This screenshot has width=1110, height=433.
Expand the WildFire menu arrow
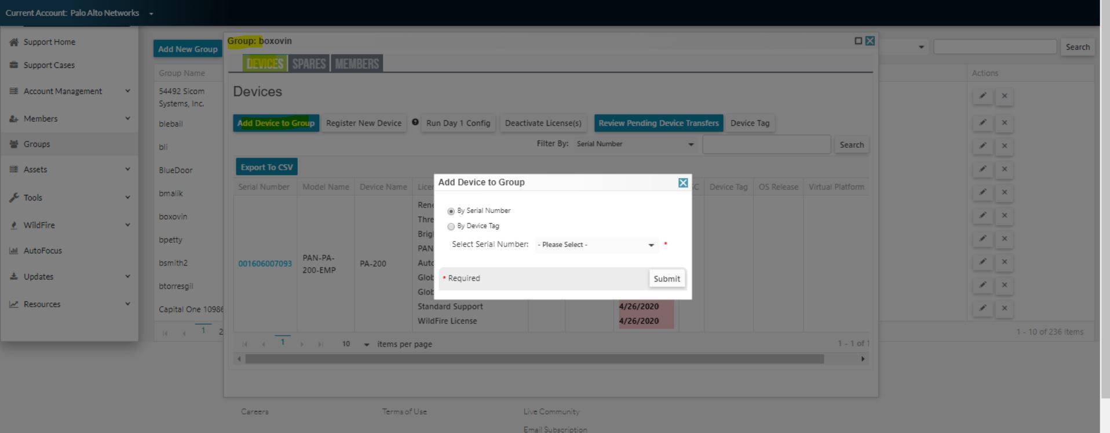point(127,225)
